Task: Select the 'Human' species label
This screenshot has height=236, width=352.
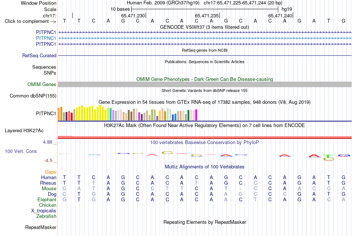Action: (x=49, y=177)
